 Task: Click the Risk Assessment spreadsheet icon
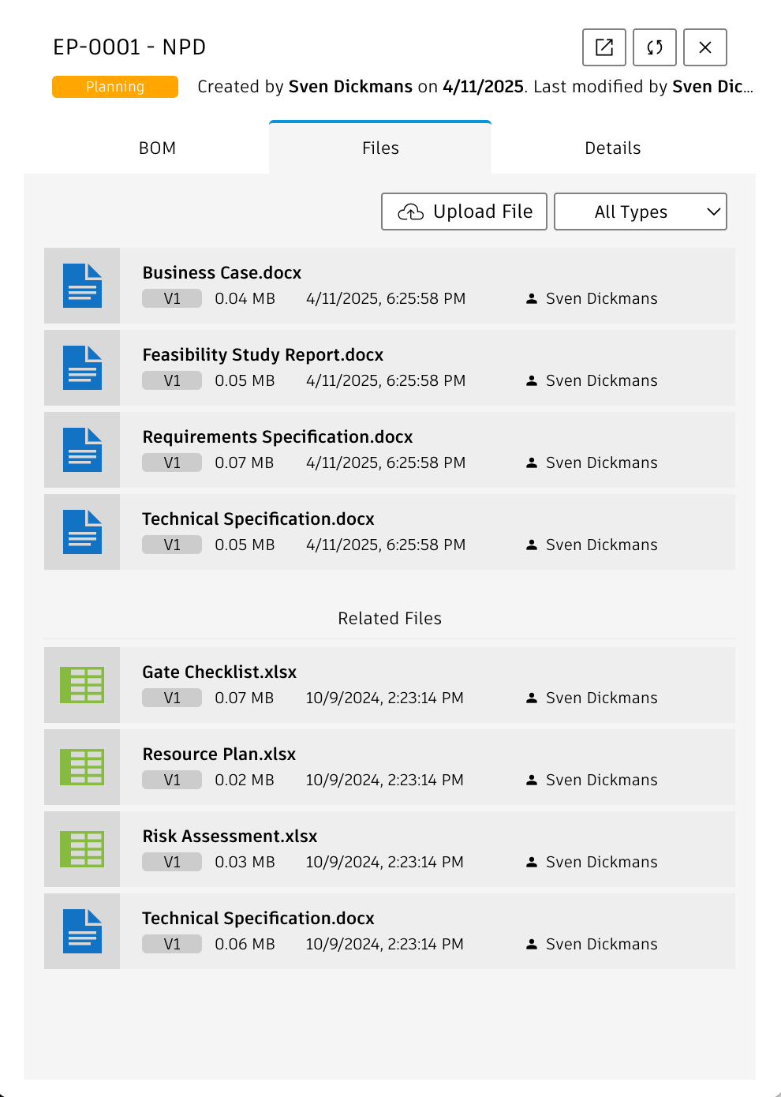pyautogui.click(x=82, y=849)
